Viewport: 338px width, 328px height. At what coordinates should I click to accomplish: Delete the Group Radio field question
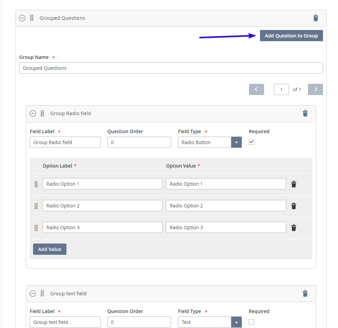(x=305, y=113)
